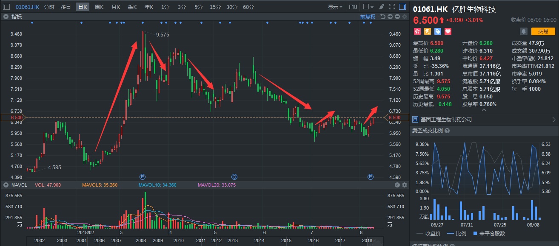The image size is (559, 246).
Task: Open MAVOL indicator settings gear
Action: 405,185
